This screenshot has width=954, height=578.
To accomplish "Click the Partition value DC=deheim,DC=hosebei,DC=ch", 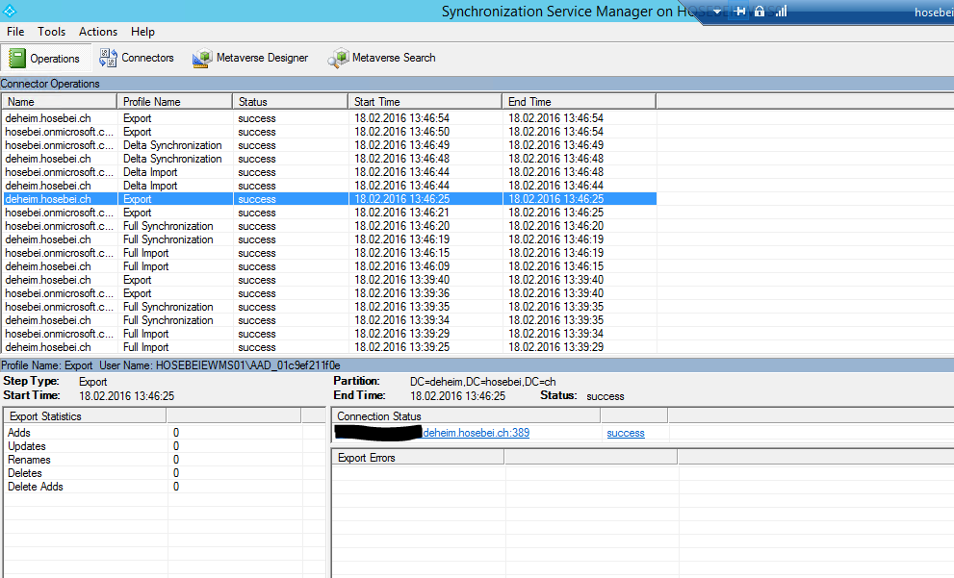I will point(482,382).
